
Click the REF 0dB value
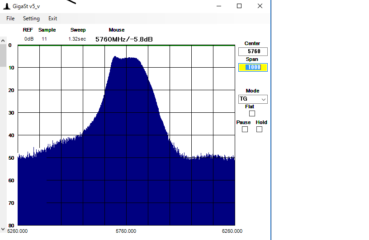[29, 39]
